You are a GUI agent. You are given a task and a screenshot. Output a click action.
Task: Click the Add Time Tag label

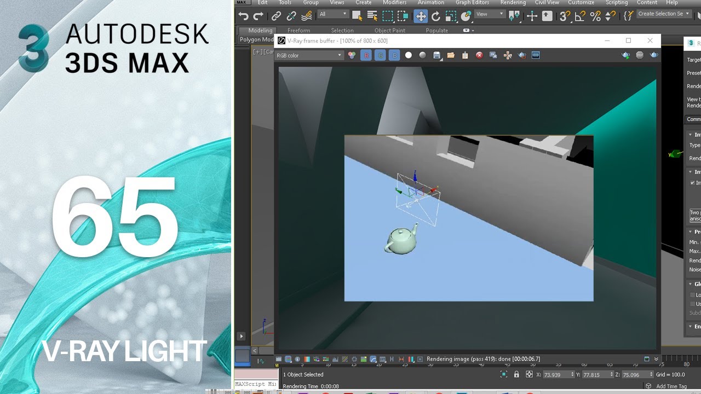point(671,386)
